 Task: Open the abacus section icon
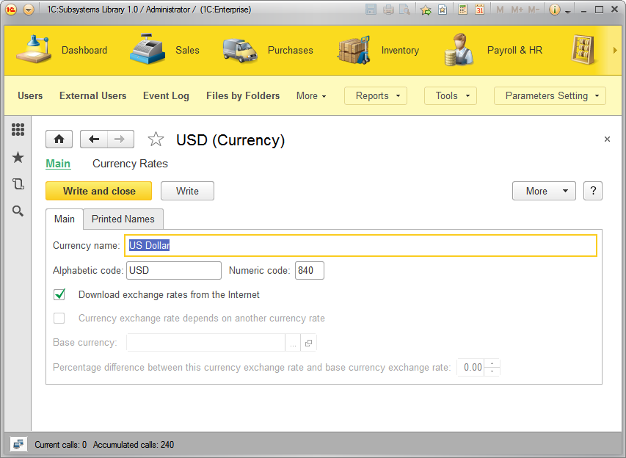(583, 50)
